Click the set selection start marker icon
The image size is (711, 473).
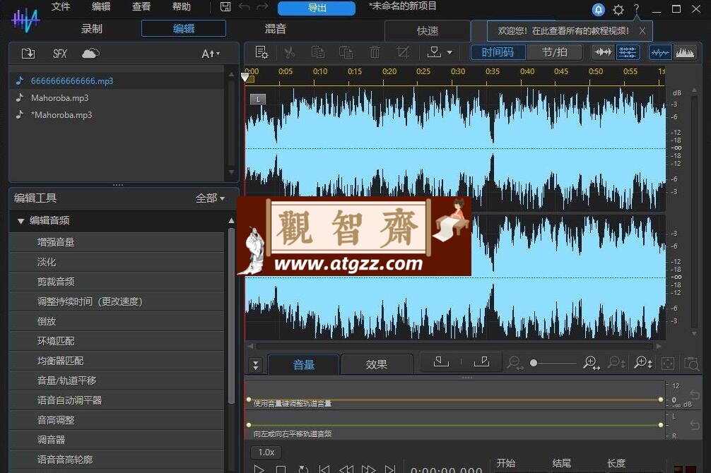click(x=441, y=361)
